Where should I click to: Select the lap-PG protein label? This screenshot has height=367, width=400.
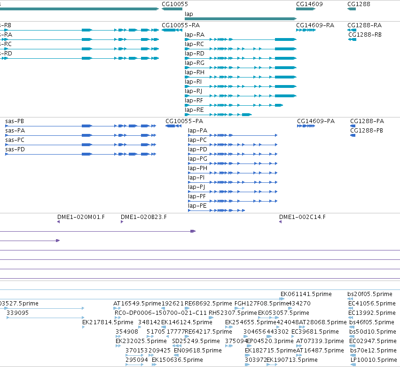[x=198, y=159]
